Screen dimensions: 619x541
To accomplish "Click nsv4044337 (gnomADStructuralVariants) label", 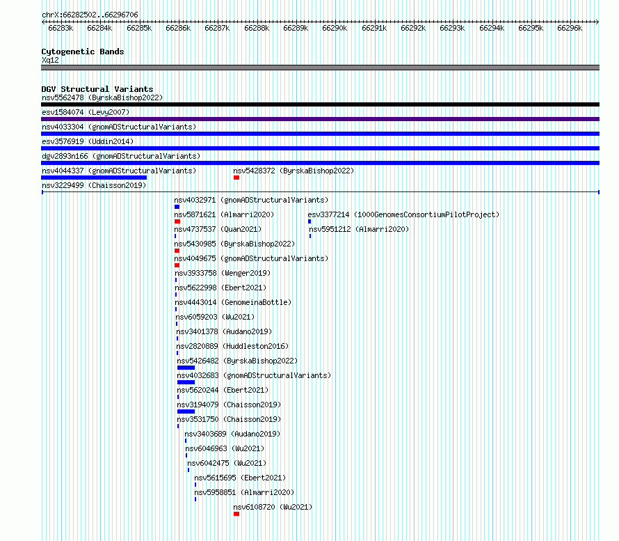I will tap(119, 171).
